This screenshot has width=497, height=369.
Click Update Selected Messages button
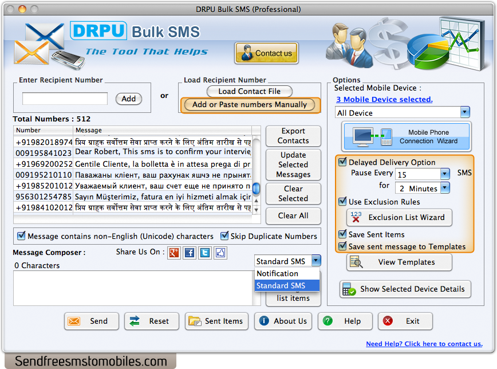pos(293,164)
